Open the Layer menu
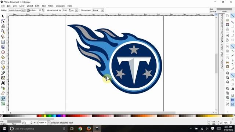This screenshot has height=132, width=235. [22, 6]
